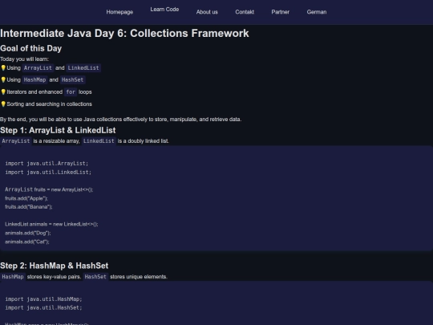The image size is (433, 325).
Task: Visit the Partner page link
Action: coord(281,12)
